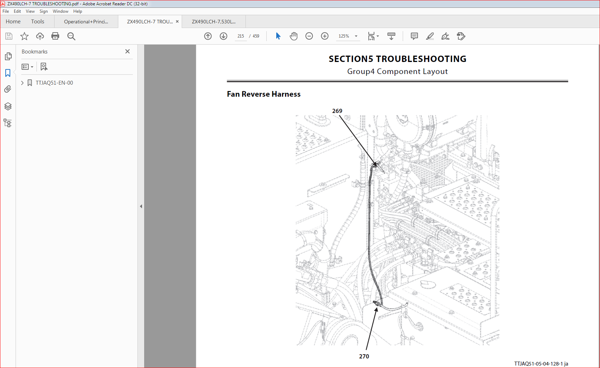Open the Model Tree panel
The image size is (600, 368).
(x=8, y=123)
